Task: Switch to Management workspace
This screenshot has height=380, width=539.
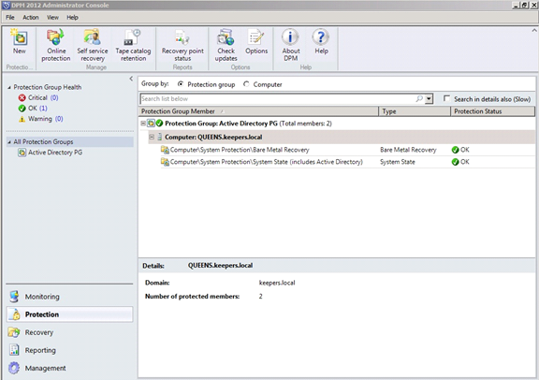Action: pyautogui.click(x=69, y=368)
